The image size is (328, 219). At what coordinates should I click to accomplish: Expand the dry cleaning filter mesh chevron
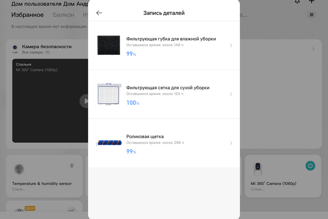[x=231, y=94]
